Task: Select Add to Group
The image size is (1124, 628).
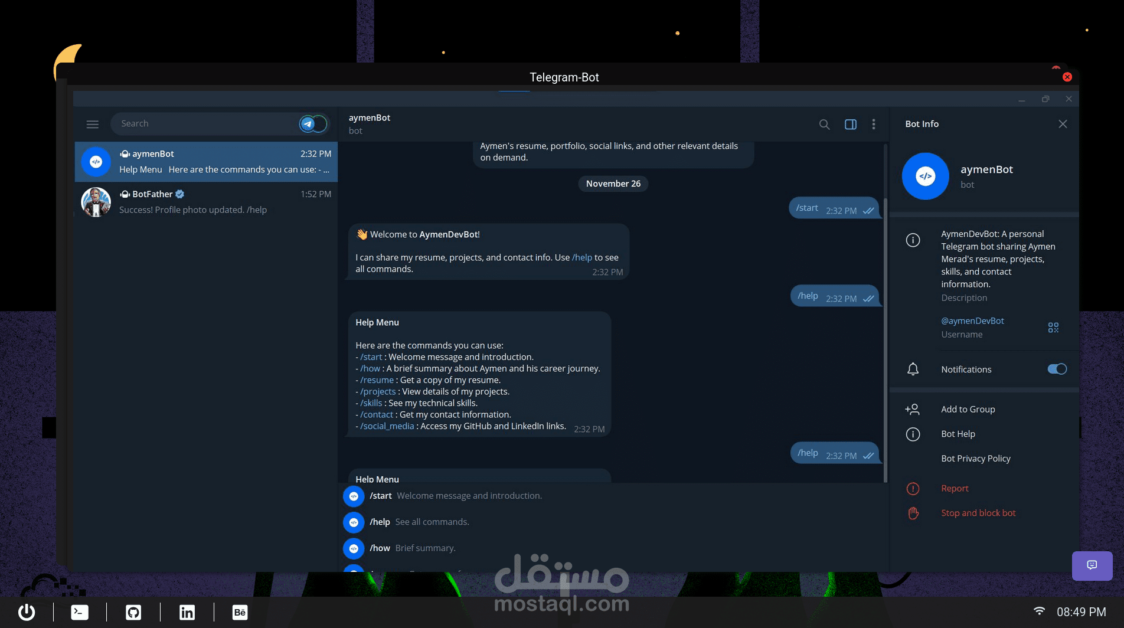Action: [x=968, y=410]
